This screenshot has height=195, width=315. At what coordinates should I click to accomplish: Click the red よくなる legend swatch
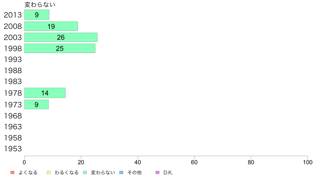coord(12,172)
